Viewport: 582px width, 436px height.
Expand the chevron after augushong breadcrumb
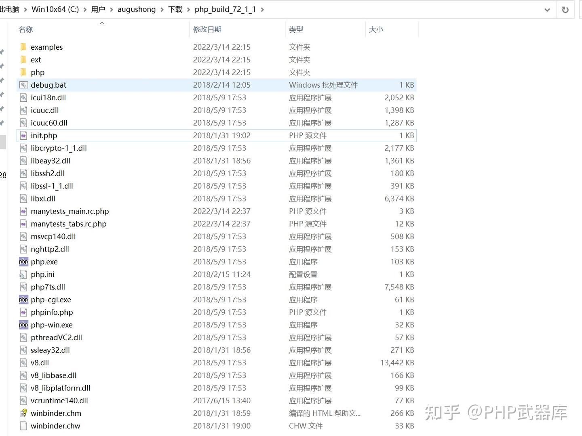click(162, 9)
